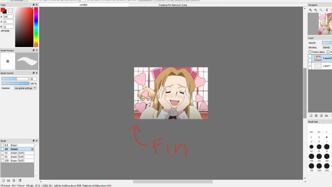Viewport: 332px width, 187px height.
Task: Delete the selected brush with trash icon
Action: click(20, 181)
